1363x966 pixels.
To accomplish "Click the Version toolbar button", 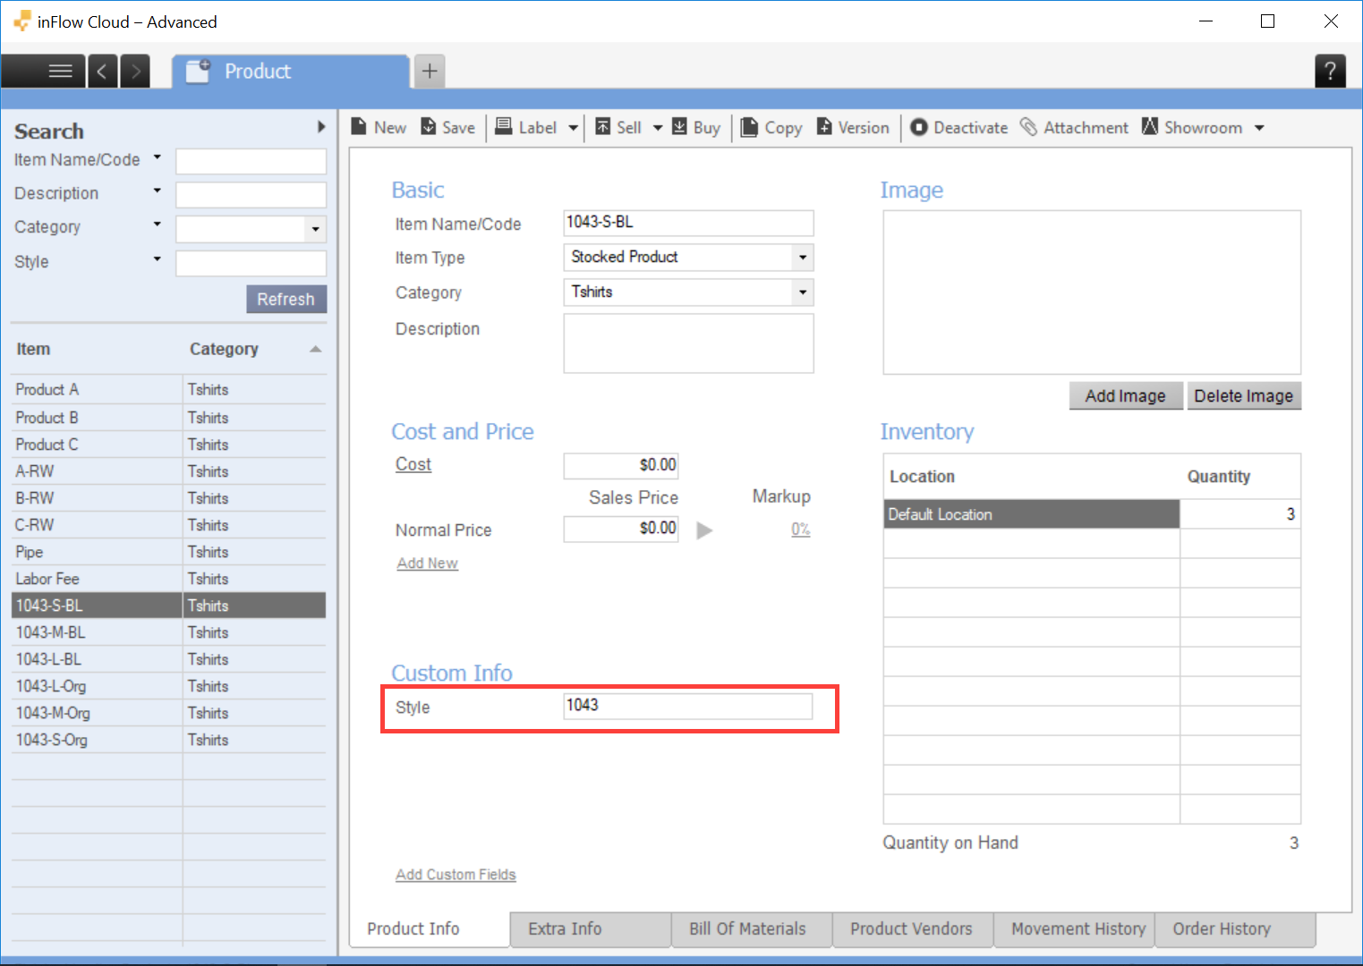I will click(x=853, y=127).
